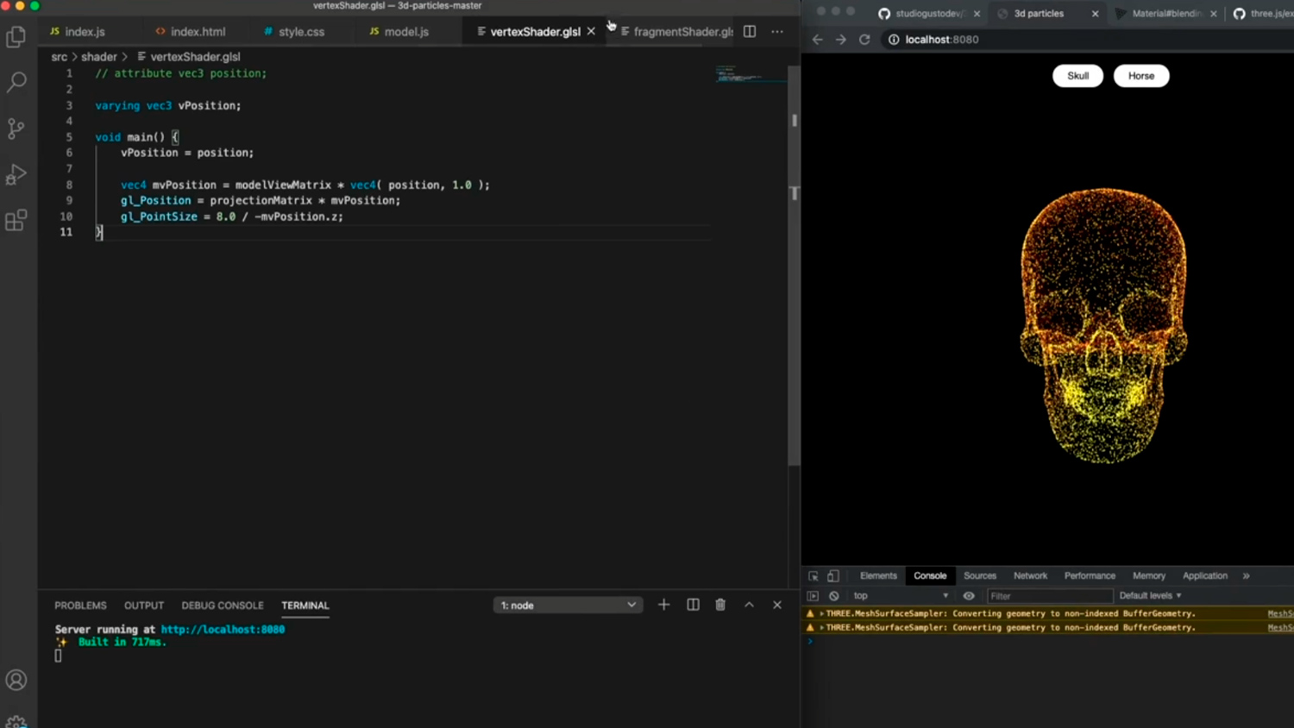Select the inspect element tool in DevTools

(x=812, y=575)
